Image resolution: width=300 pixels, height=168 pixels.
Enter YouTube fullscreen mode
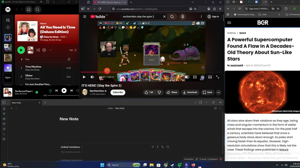tap(218, 77)
